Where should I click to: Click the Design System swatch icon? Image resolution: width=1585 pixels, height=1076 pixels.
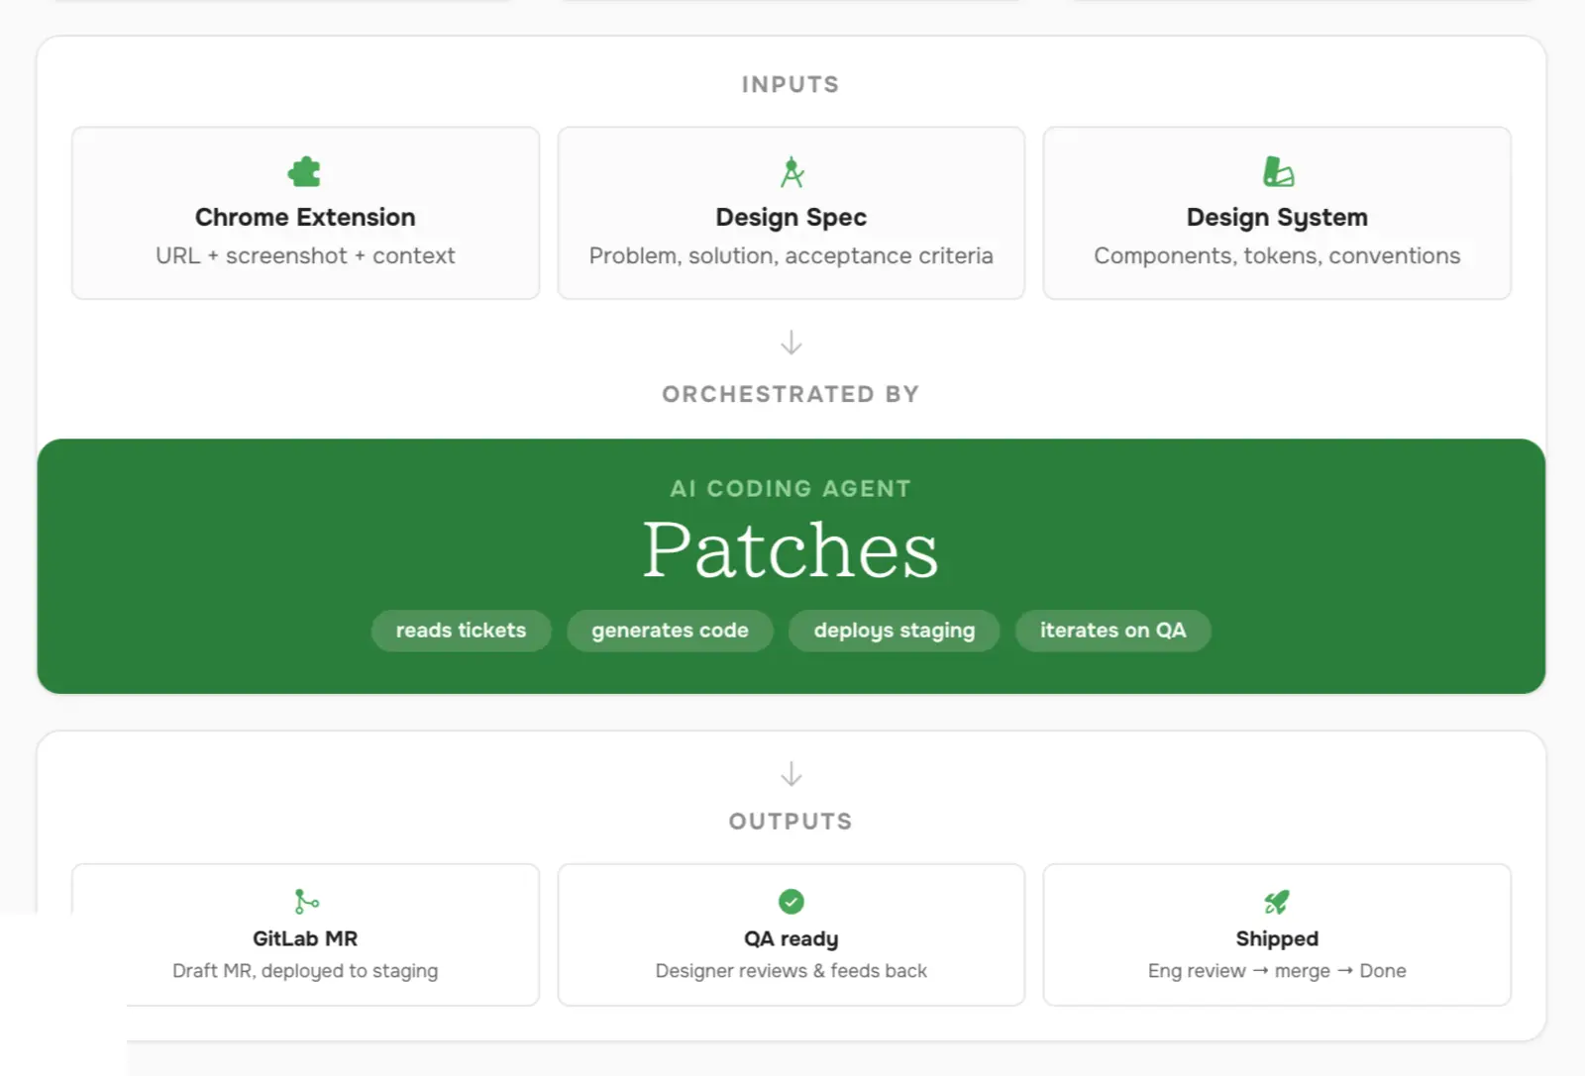click(1278, 172)
